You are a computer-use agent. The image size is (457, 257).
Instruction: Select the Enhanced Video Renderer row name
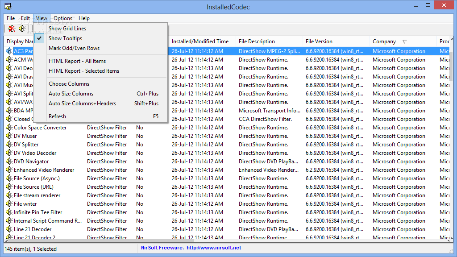44,170
